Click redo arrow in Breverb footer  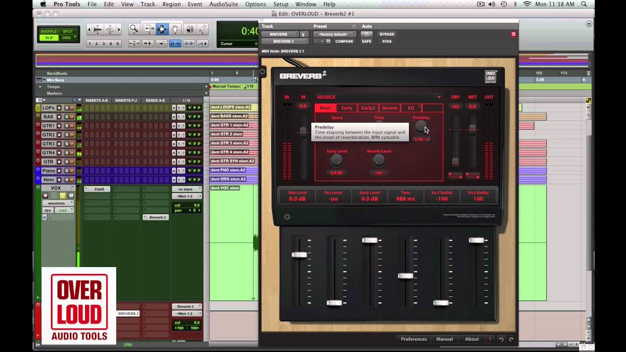(x=511, y=339)
